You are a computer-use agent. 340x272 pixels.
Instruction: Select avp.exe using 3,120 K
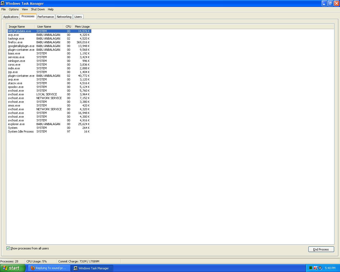tap(49, 79)
